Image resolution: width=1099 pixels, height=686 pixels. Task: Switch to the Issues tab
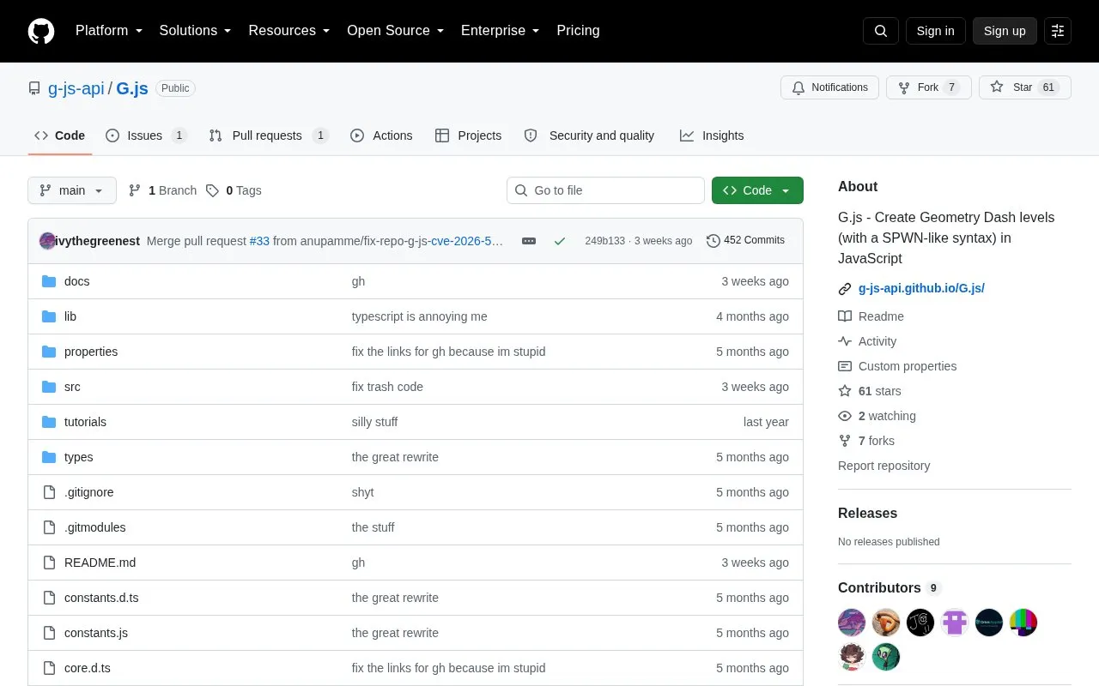click(x=146, y=135)
